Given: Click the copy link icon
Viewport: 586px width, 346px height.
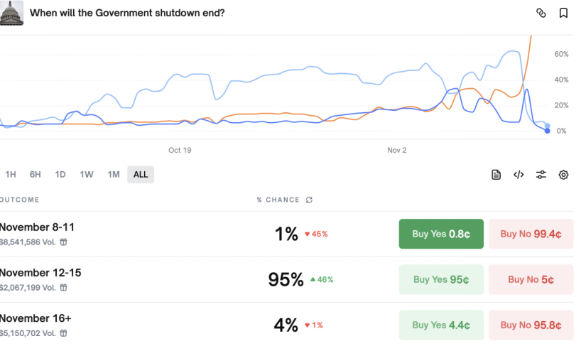Looking at the screenshot, I should (x=541, y=13).
